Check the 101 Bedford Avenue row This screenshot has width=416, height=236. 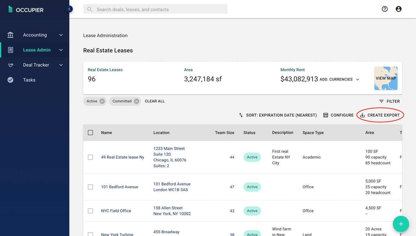[x=90, y=187]
